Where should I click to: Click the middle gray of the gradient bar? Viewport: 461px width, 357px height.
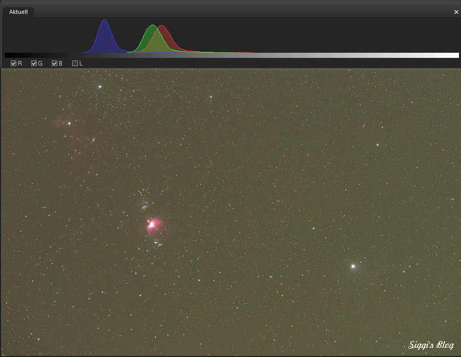click(232, 55)
